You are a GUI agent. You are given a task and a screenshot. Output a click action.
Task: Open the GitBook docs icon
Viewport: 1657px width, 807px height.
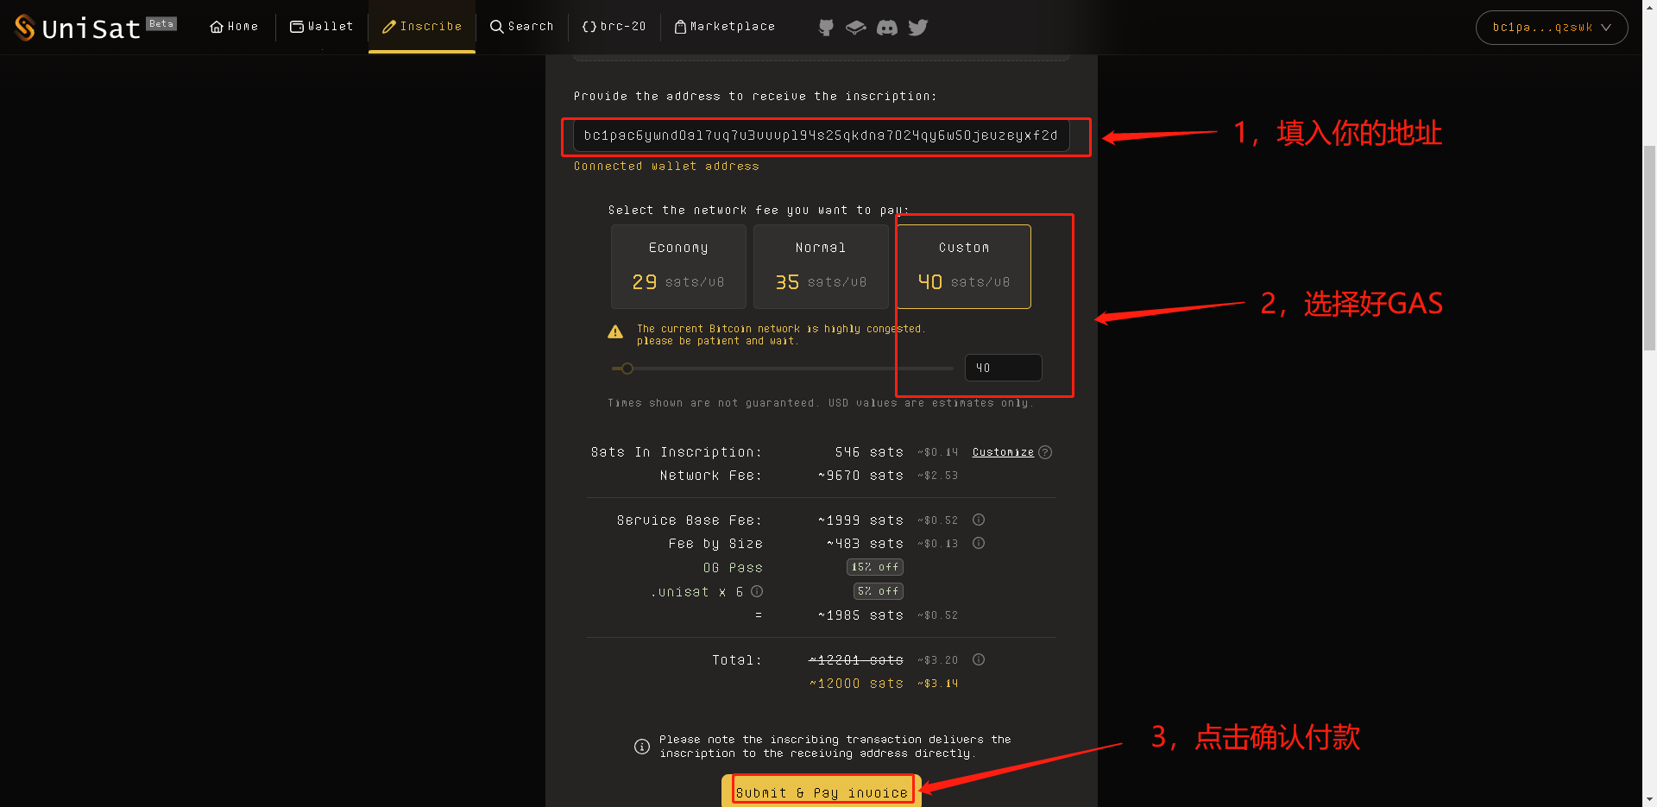[x=855, y=28]
